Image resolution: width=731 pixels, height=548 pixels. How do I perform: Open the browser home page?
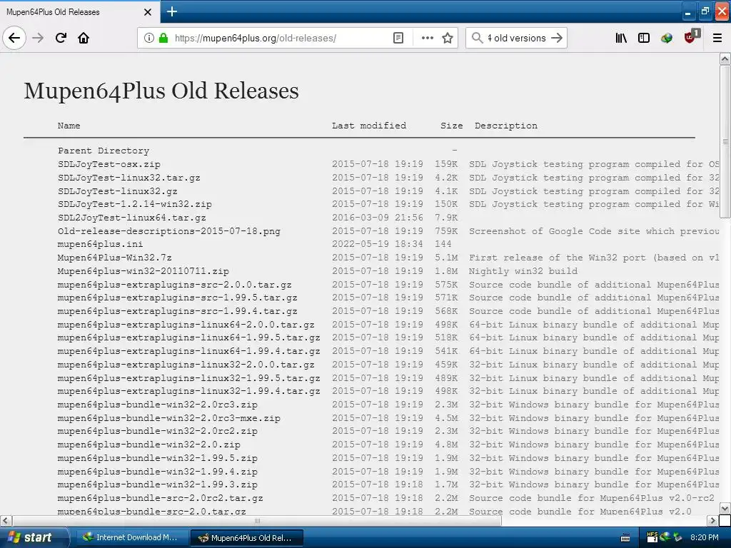pos(84,38)
